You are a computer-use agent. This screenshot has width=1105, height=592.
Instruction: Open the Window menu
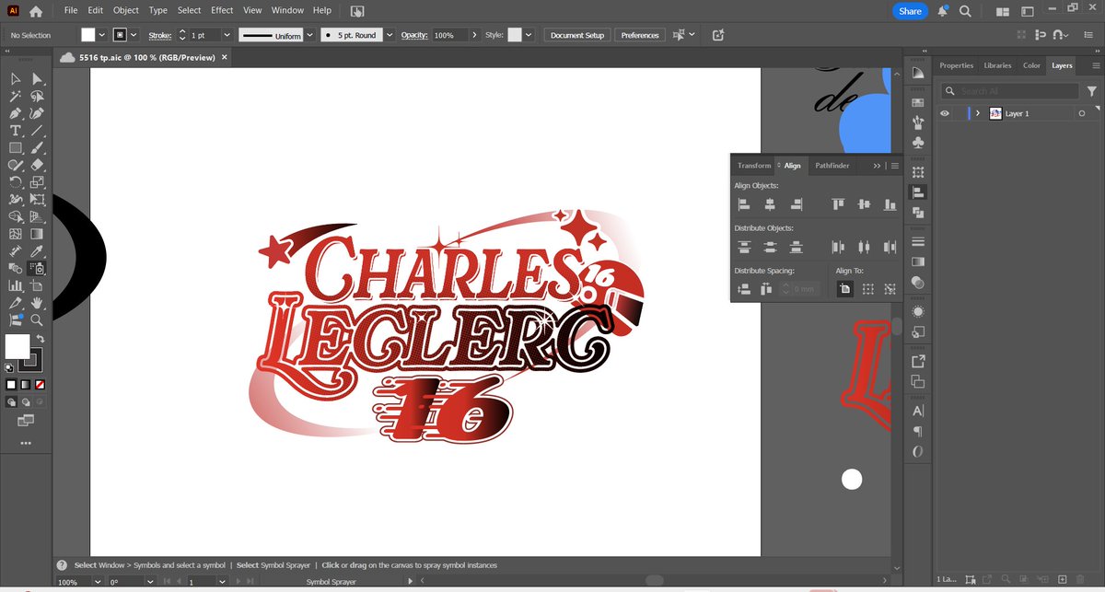[x=287, y=10]
